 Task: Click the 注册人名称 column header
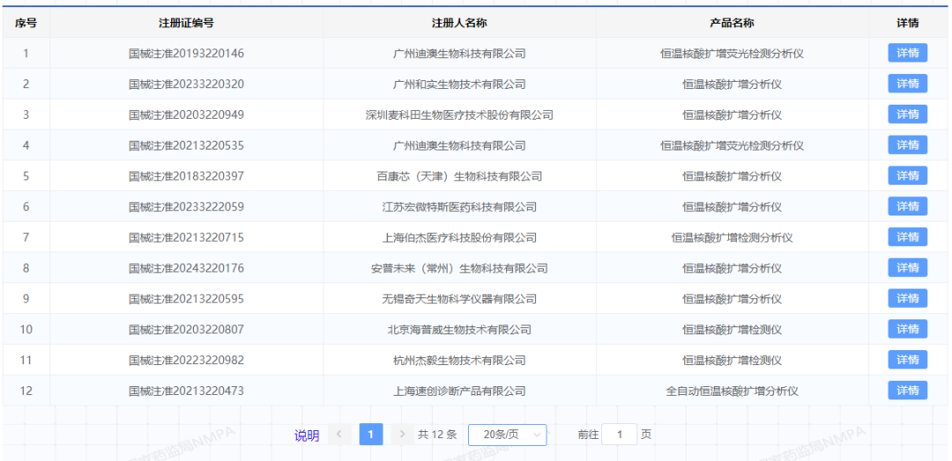tap(459, 23)
